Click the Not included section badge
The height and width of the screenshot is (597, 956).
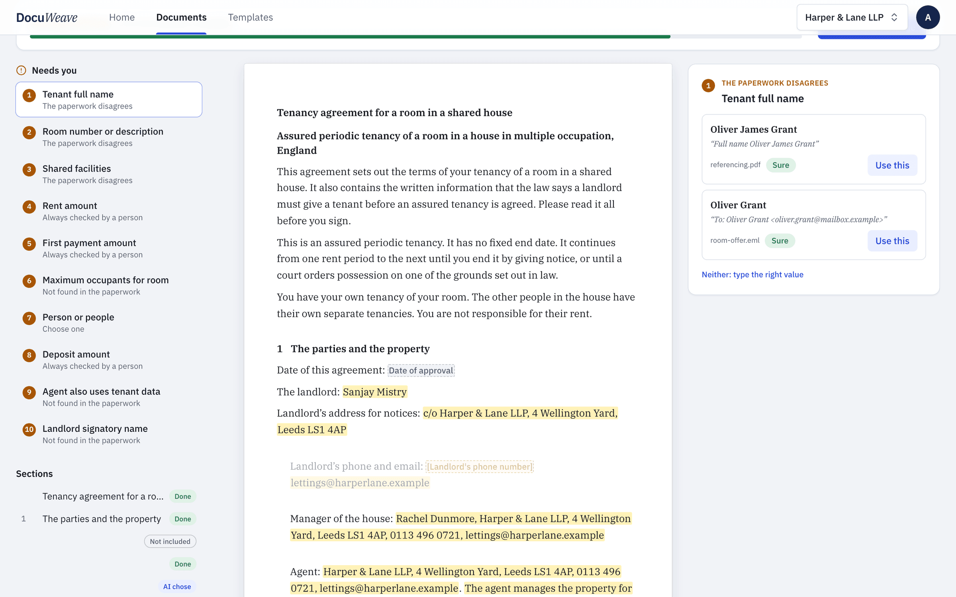click(170, 541)
